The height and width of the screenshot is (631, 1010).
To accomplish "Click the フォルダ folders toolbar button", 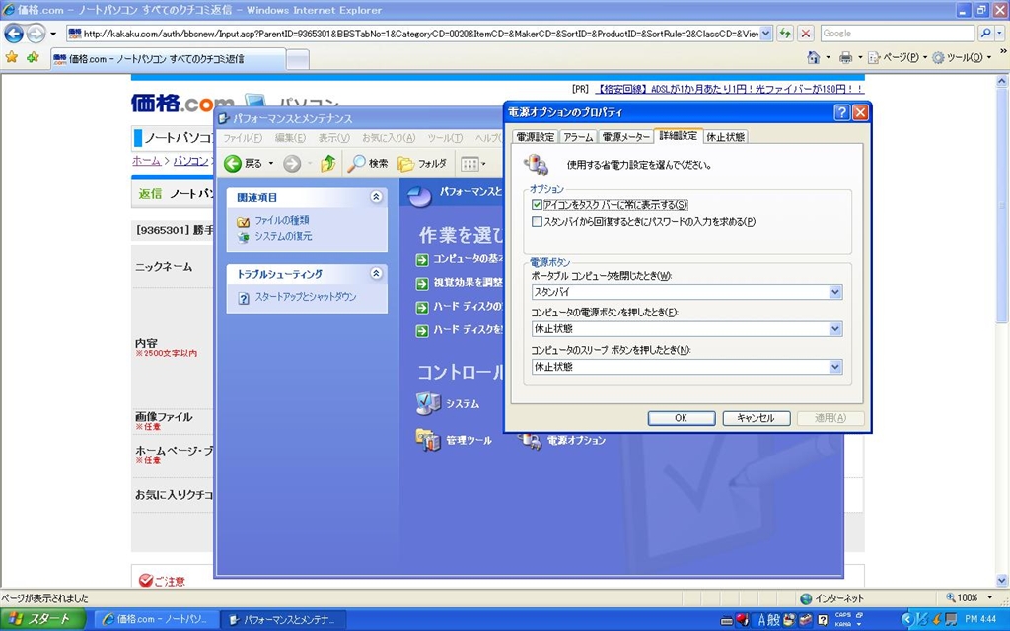I will point(422,164).
